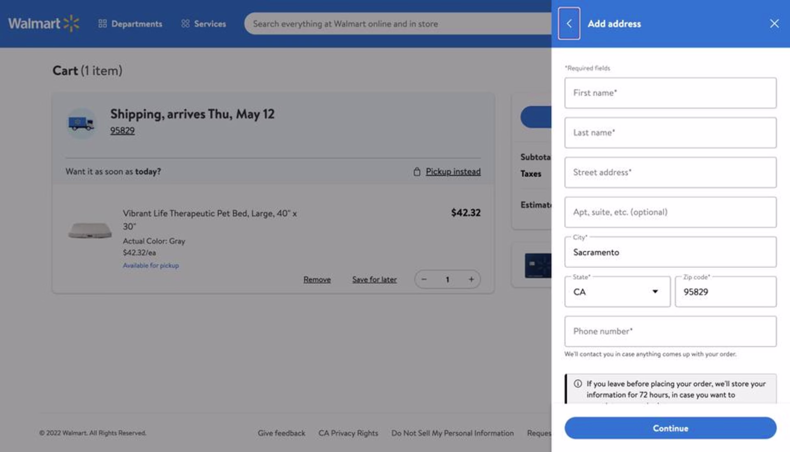Click the pet bed product thumbnail
This screenshot has height=452, width=790.
(90, 230)
